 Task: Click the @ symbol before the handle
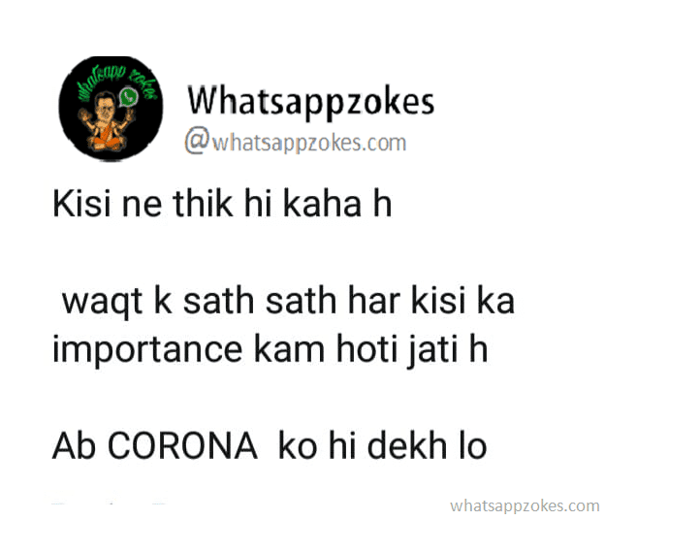click(197, 140)
